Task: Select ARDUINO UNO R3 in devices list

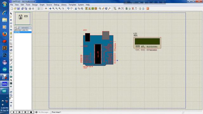Action: 23,30
